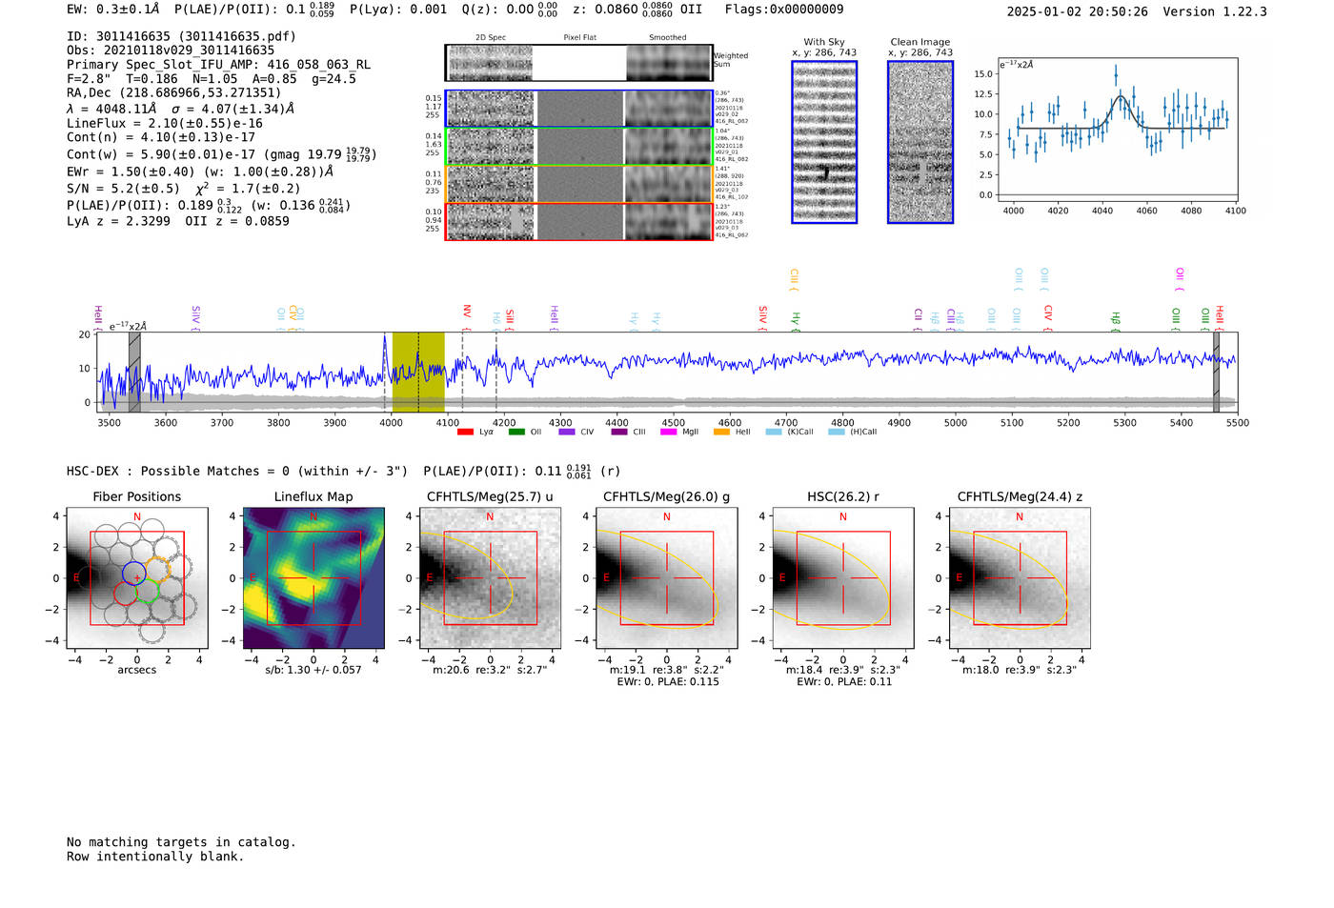This screenshot has width=1334, height=908.
Task: Click the Gaussian emission line fit plot
Action: pos(1118,130)
